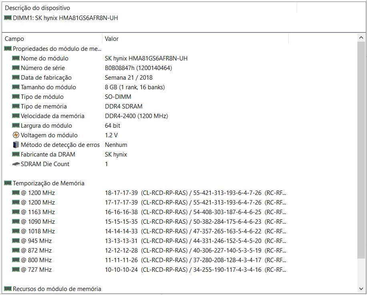Click the timing value starting 12-12-12-28
The image size is (367, 295).
click(195, 250)
